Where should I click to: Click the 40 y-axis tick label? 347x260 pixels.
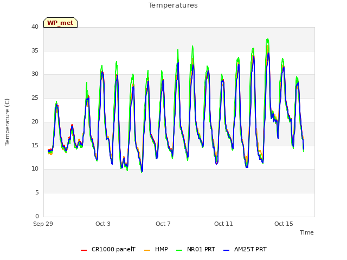(35, 27)
